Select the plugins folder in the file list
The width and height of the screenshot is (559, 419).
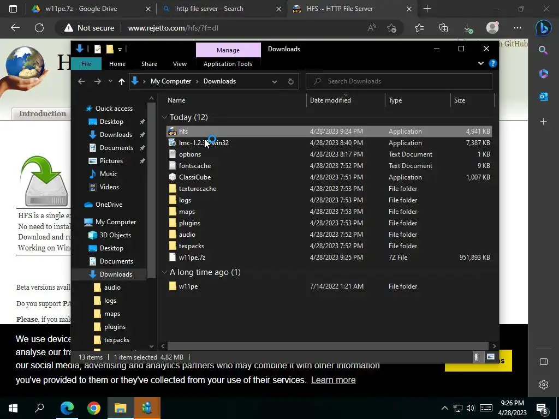pyautogui.click(x=189, y=223)
